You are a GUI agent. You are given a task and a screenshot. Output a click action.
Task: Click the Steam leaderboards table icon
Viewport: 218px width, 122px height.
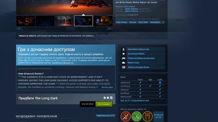123,67
